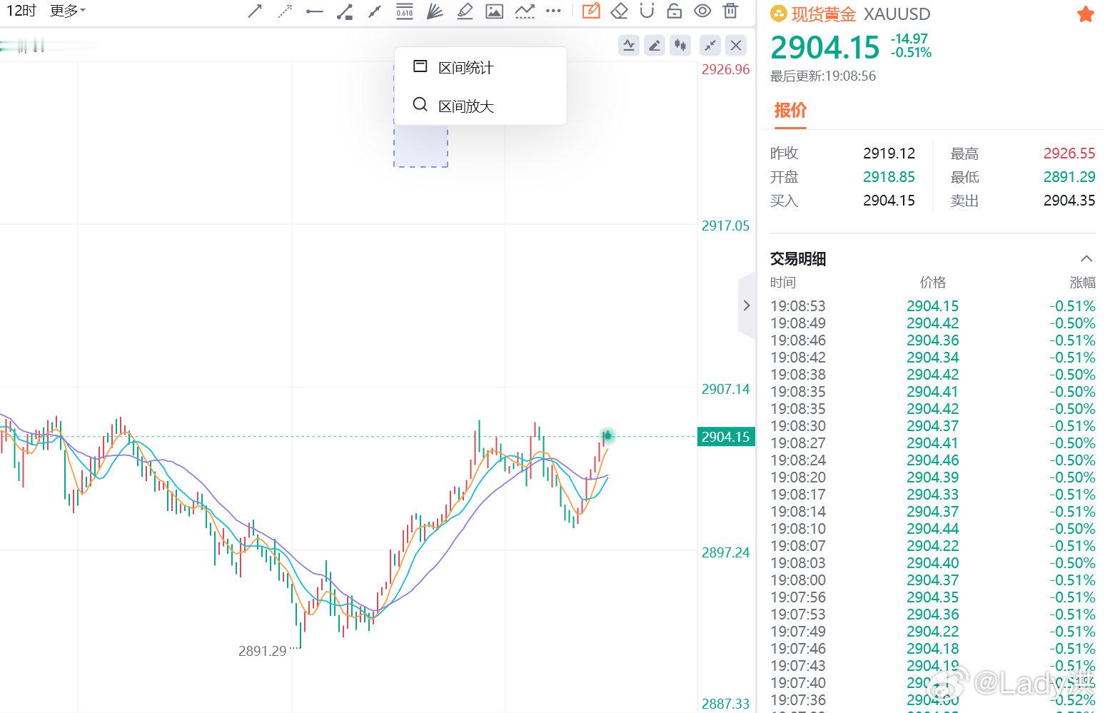Select the horizontal line segment tool
This screenshot has width=1105, height=713.
click(x=314, y=11)
